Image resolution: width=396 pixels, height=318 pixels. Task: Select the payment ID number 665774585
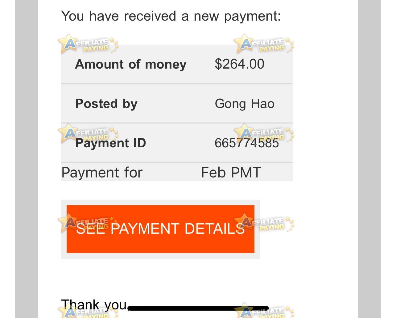247,143
